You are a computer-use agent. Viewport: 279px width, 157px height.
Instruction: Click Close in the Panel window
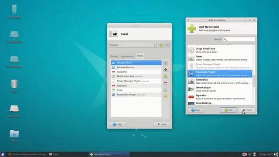pyautogui.click(x=162, y=124)
